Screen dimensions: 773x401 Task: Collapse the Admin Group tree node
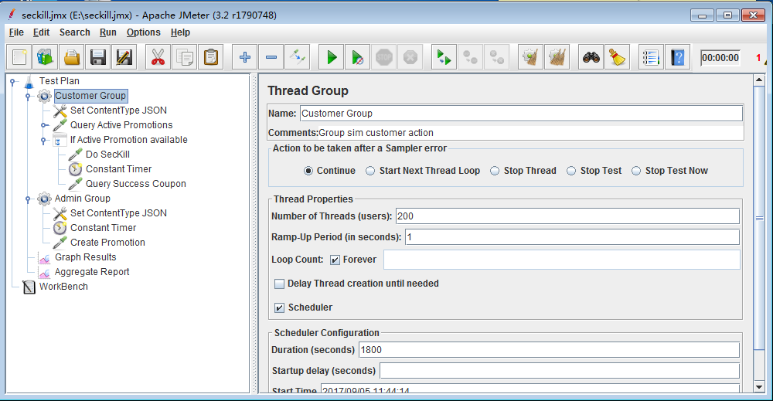pos(28,199)
